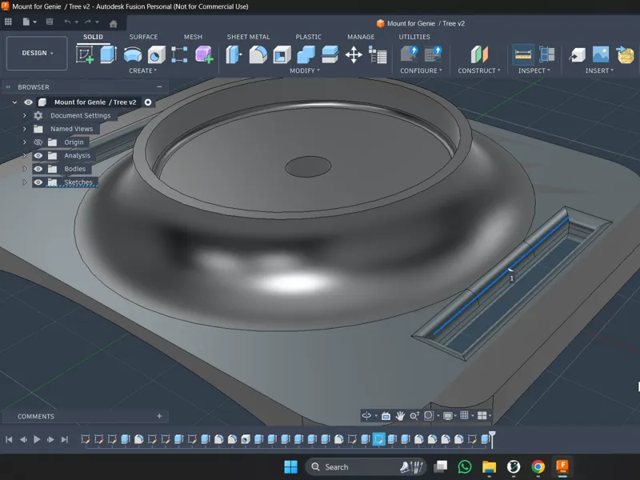This screenshot has height=480, width=640.
Task: Switch to the SHEET METAL tab
Action: [248, 37]
